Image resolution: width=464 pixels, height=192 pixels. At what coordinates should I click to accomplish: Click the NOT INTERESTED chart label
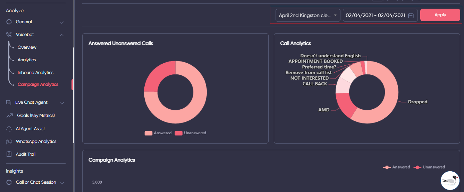310,78
